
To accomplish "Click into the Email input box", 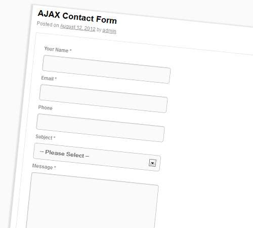I will click(x=103, y=98).
